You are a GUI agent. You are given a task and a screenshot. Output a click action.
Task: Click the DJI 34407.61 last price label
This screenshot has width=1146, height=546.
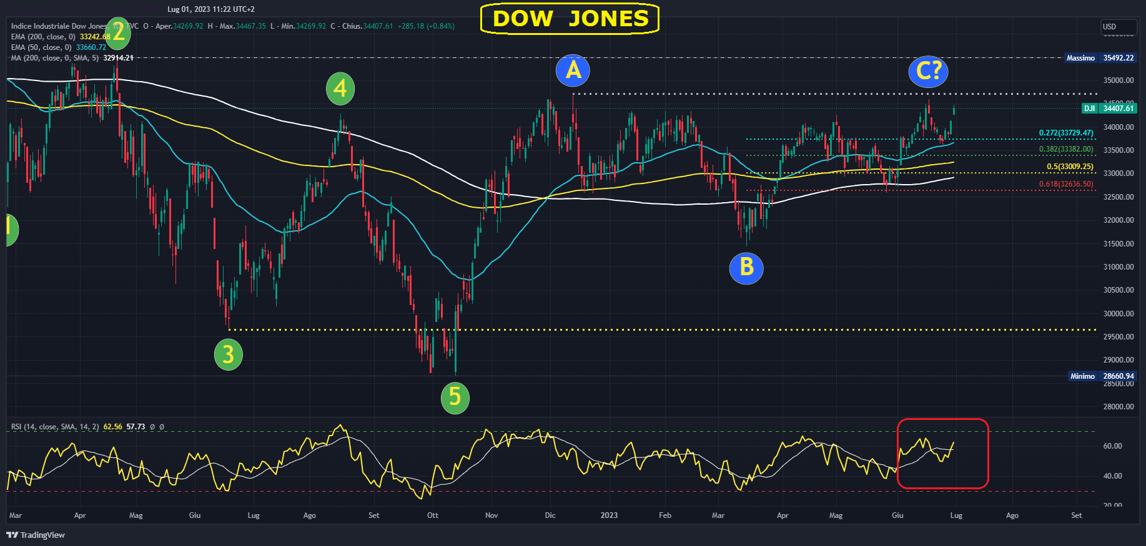pyautogui.click(x=1109, y=109)
